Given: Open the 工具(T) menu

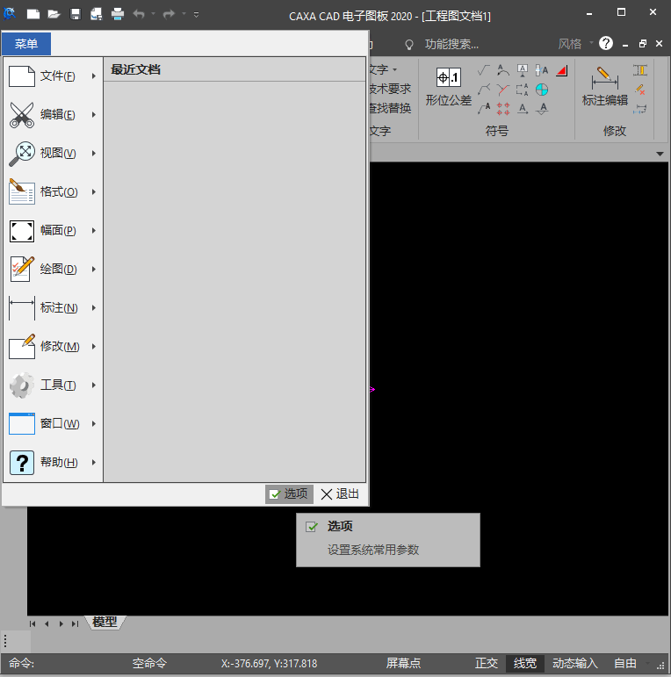Looking at the screenshot, I should (x=53, y=385).
